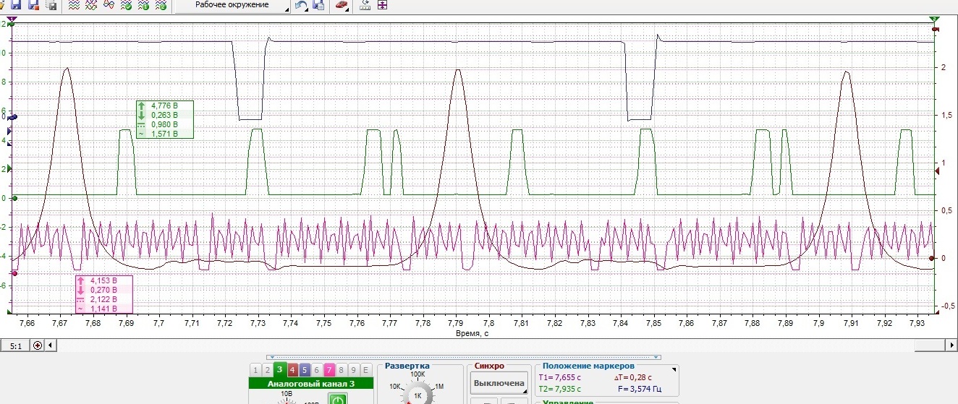Switch to channel 4 tab
Screen dimensions: 958x404
coord(292,369)
